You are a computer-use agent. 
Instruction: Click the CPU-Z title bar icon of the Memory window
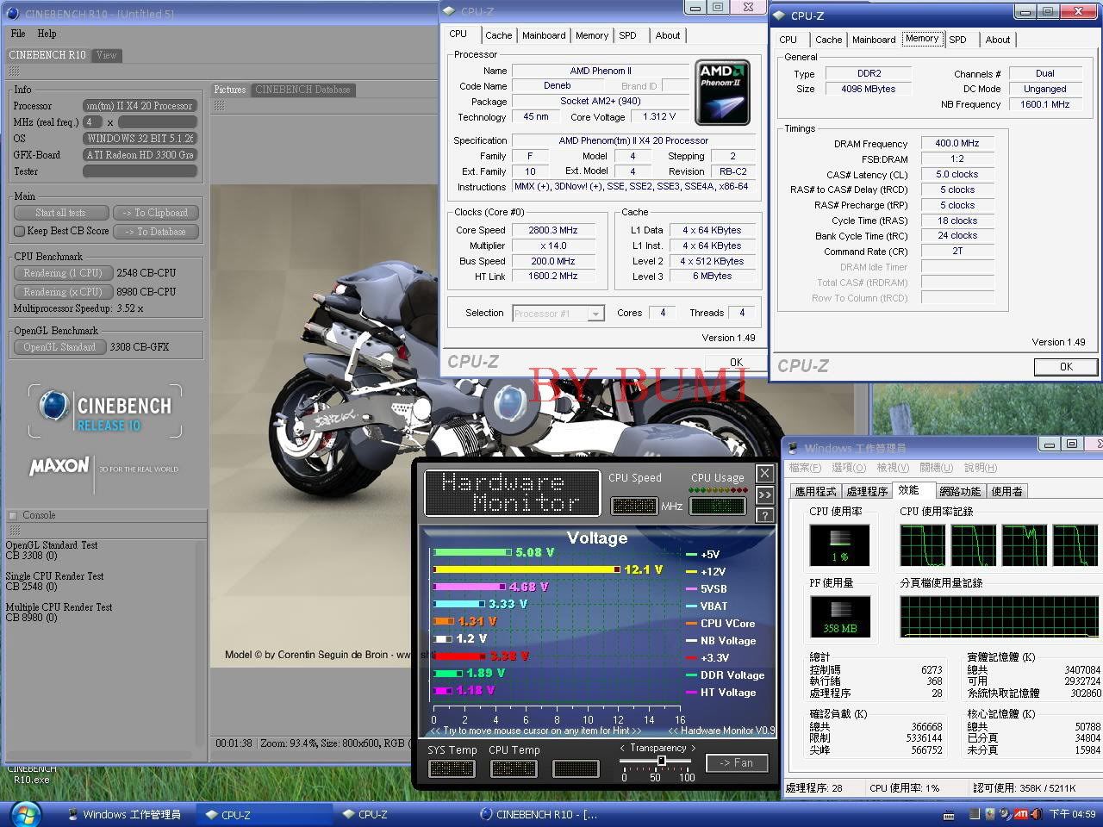(x=780, y=16)
